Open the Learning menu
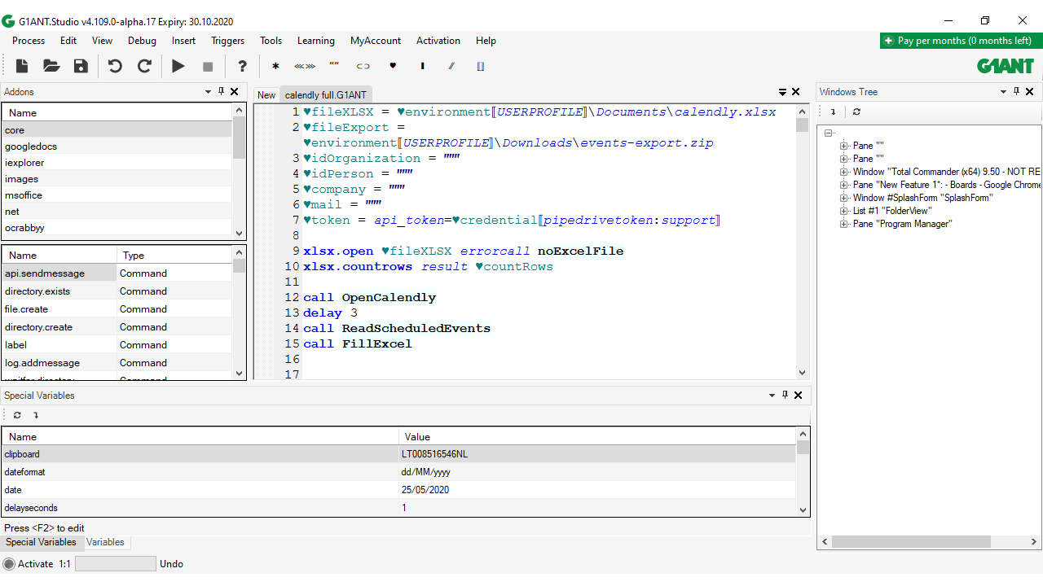Screen dimensions: 1043x586 pyautogui.click(x=316, y=41)
